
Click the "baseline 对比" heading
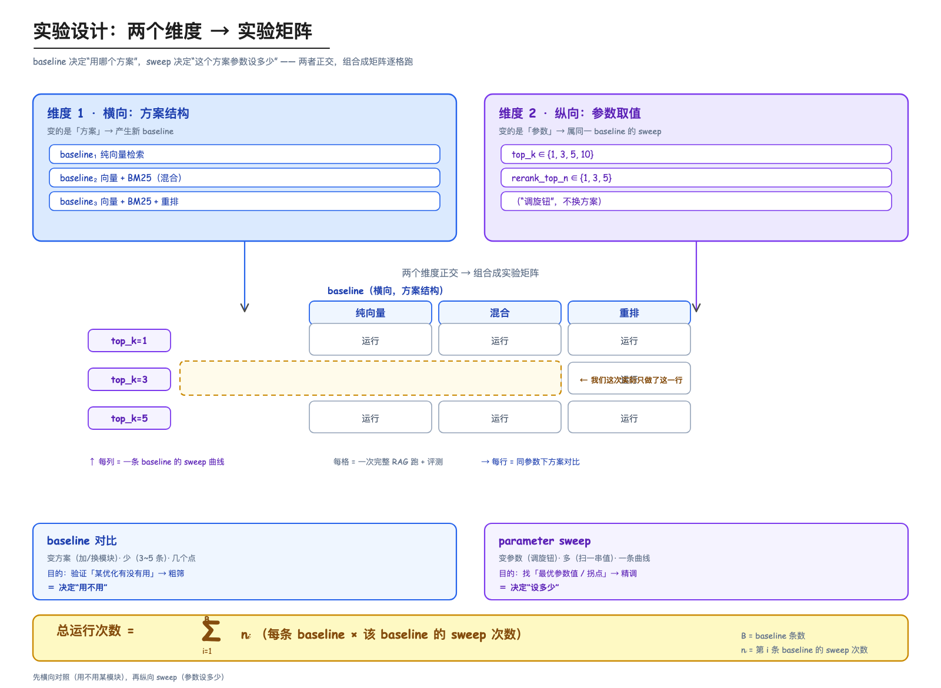[82, 540]
